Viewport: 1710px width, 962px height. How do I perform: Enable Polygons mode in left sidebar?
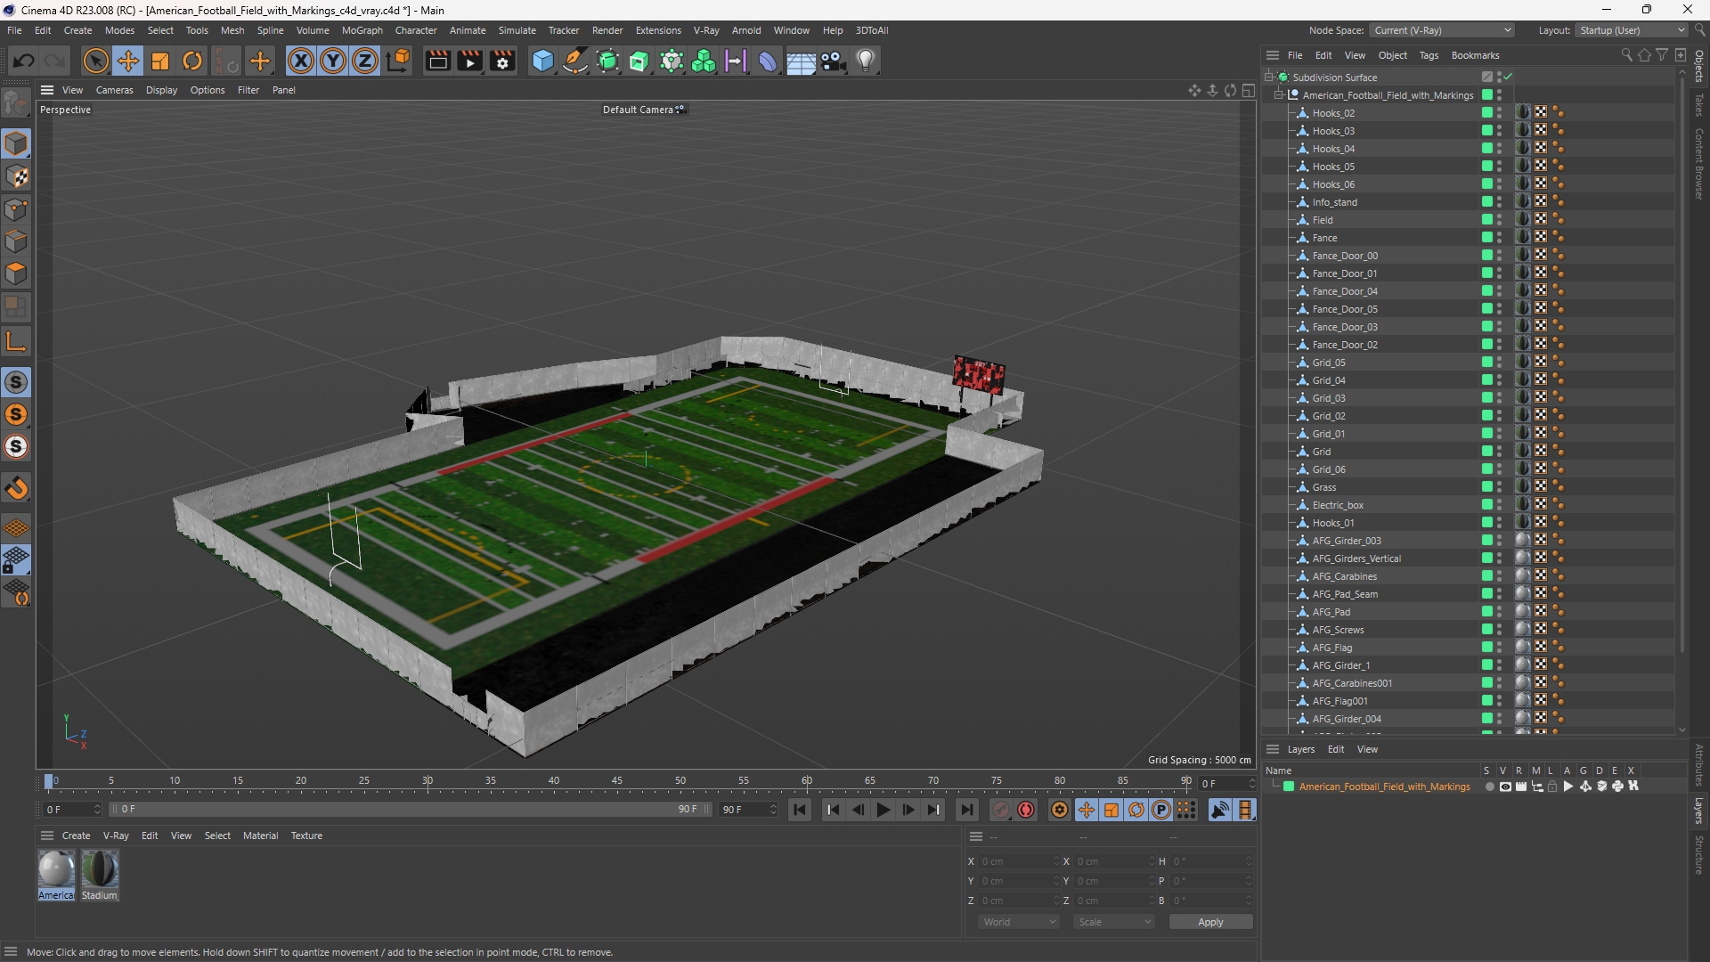click(x=16, y=273)
